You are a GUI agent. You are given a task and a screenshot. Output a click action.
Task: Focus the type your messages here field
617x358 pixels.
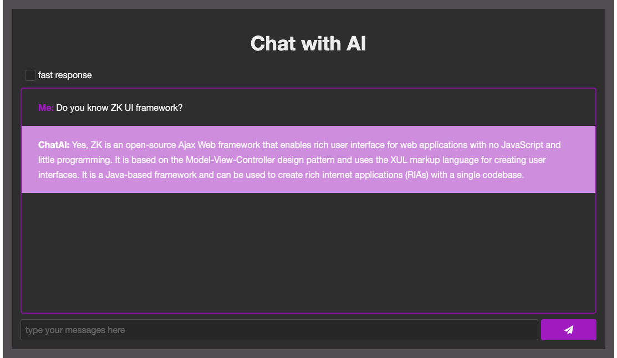277,330
